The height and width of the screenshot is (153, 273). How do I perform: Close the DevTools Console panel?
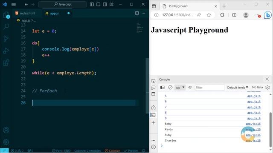click(x=267, y=79)
